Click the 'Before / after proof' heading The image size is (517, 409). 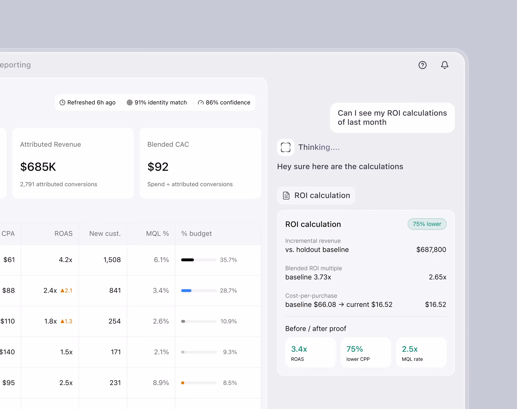316,329
